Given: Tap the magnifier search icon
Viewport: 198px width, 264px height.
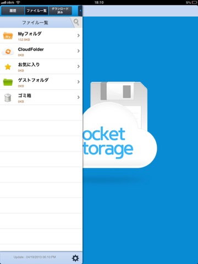Looking at the screenshot, I should click(x=76, y=22).
